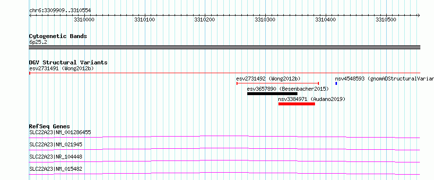Open SLC22A23|NR_104448 transcript label
This screenshot has width=434, height=180.
click(56, 157)
